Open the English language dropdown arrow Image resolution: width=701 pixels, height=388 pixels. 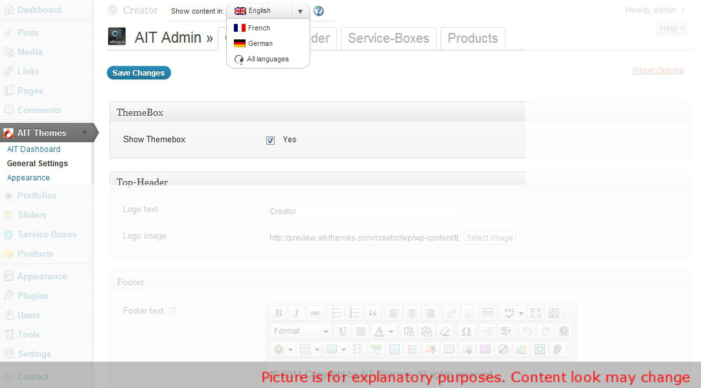tap(300, 11)
